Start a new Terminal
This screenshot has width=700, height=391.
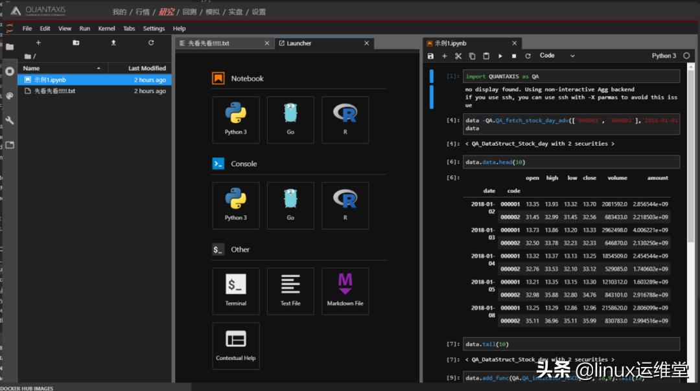click(x=236, y=291)
